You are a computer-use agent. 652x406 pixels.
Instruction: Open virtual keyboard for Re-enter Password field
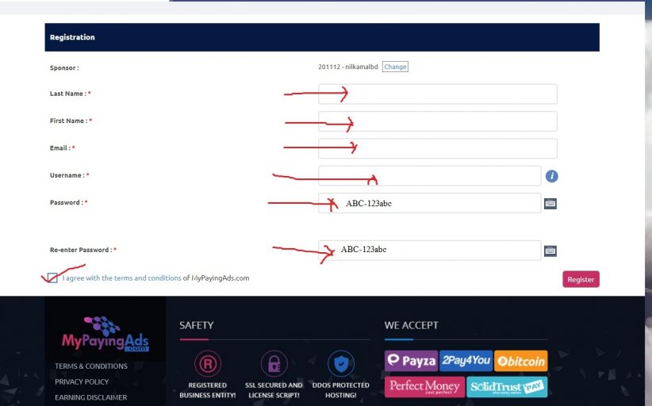point(550,251)
